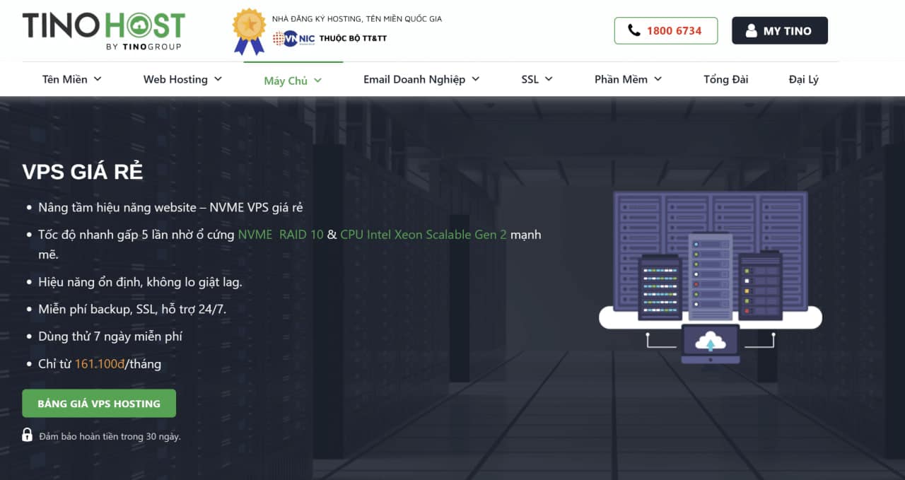The height and width of the screenshot is (480, 905).
Task: Open the SSL menu
Action: [537, 79]
